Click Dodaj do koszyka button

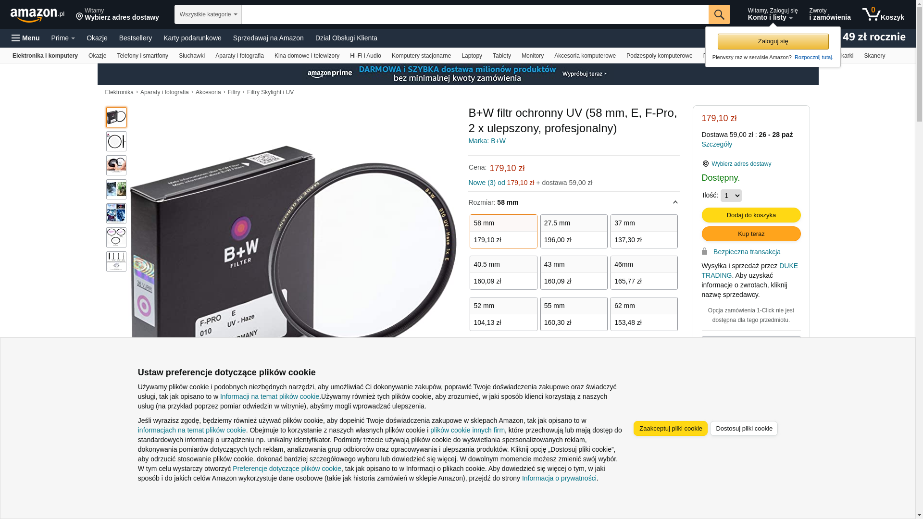751,215
